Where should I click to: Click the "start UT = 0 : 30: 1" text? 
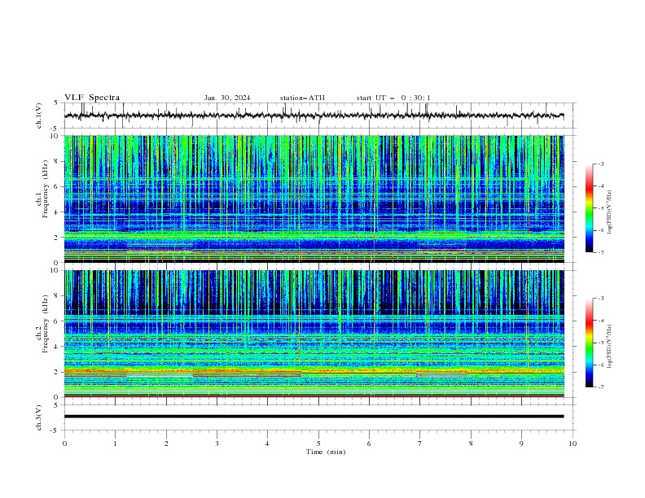click(x=393, y=98)
